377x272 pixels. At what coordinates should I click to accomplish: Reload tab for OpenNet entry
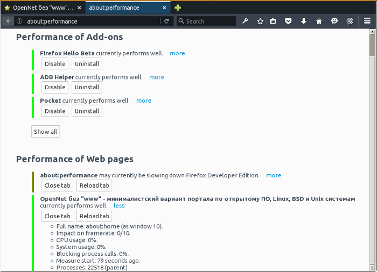[94, 216]
